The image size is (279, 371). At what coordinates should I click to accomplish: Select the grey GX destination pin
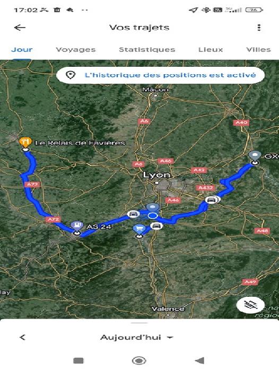[x=255, y=156]
